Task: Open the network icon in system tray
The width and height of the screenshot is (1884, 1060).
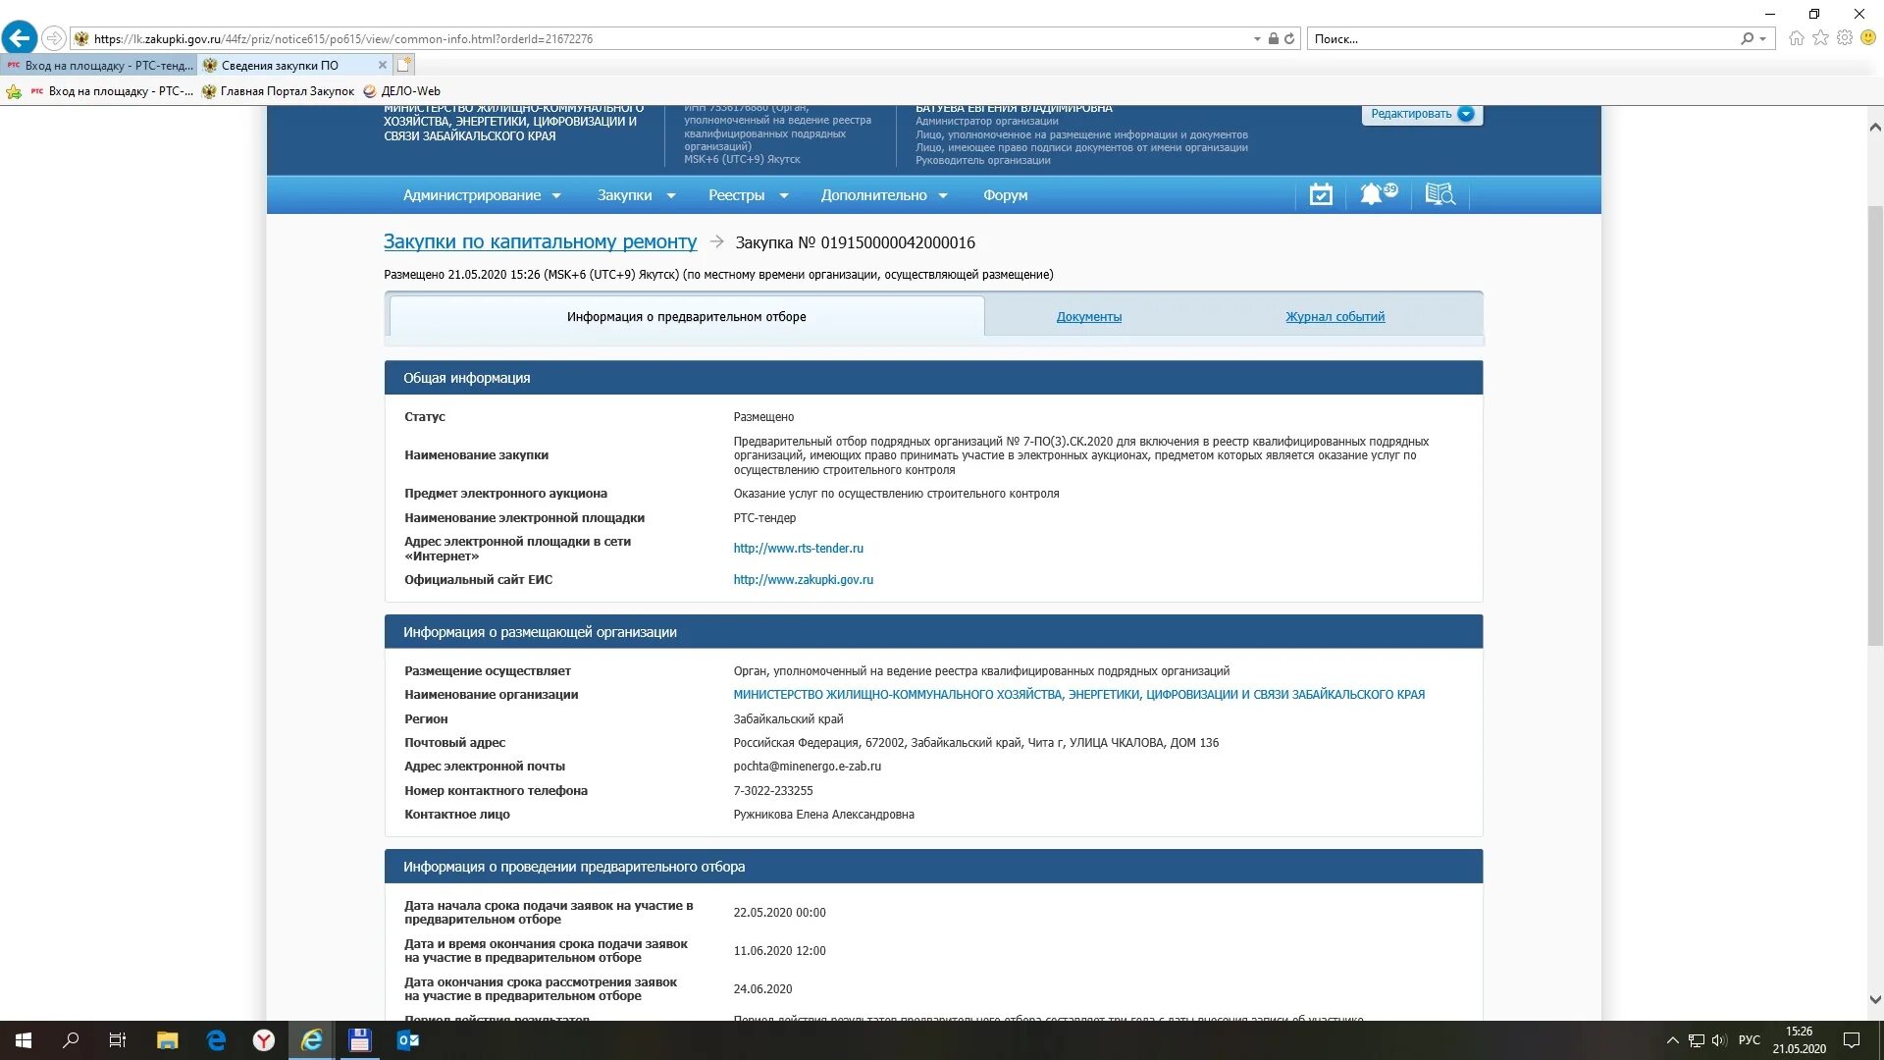Action: (1697, 1040)
